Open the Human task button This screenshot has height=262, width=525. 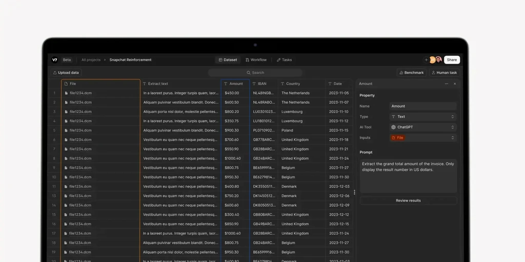pyautogui.click(x=445, y=73)
